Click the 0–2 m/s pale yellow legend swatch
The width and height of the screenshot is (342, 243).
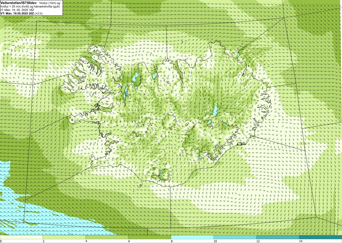click(x=21, y=237)
